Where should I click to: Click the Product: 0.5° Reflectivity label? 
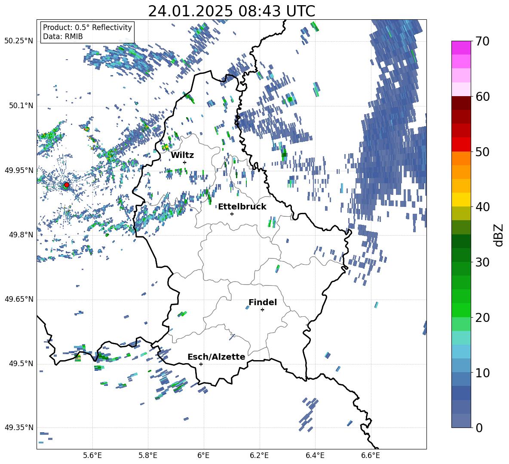tap(87, 27)
